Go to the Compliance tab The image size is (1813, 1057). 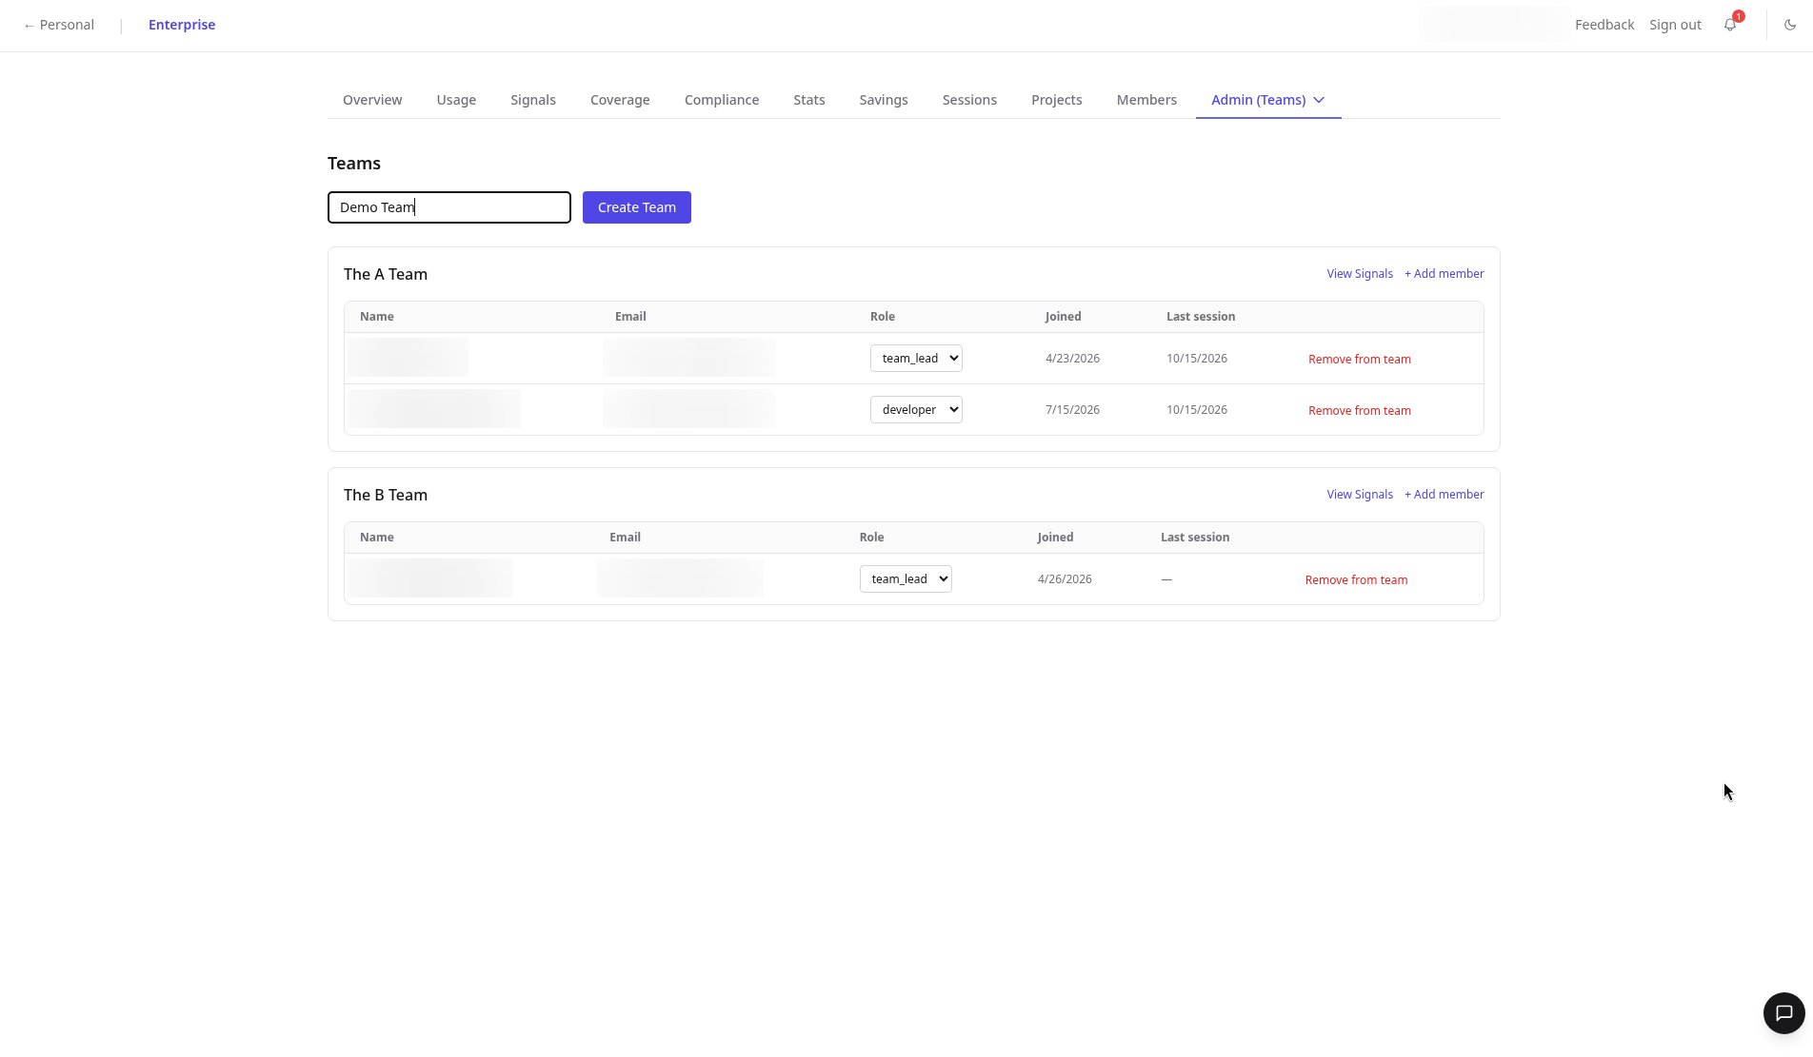[x=722, y=100]
